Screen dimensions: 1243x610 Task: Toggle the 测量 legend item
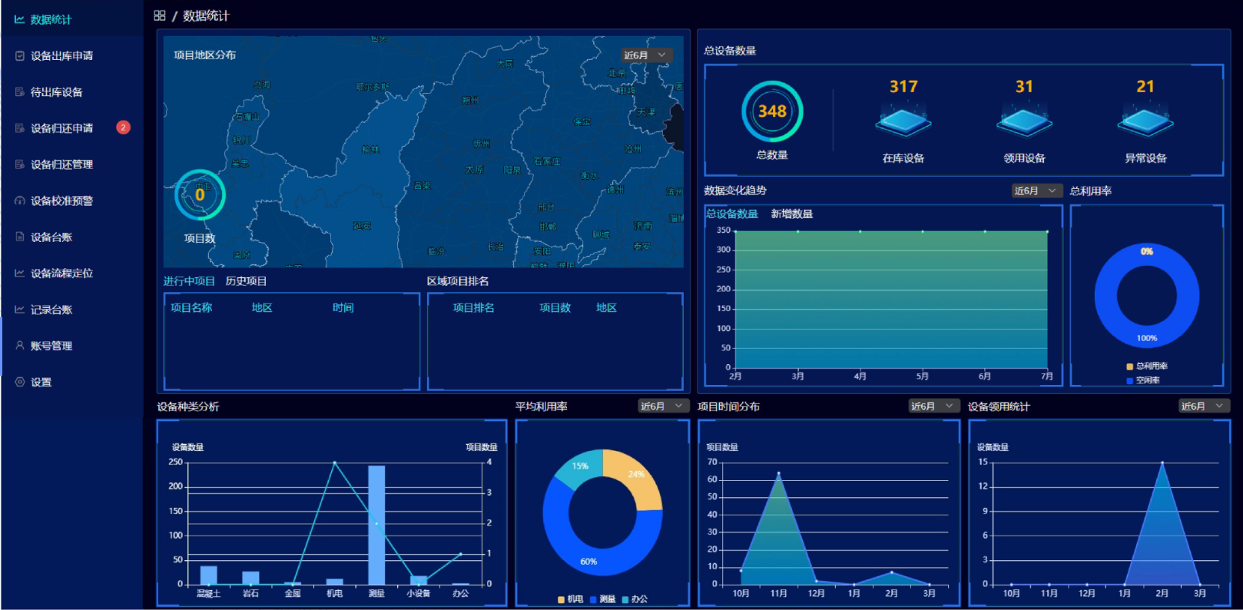pyautogui.click(x=602, y=599)
